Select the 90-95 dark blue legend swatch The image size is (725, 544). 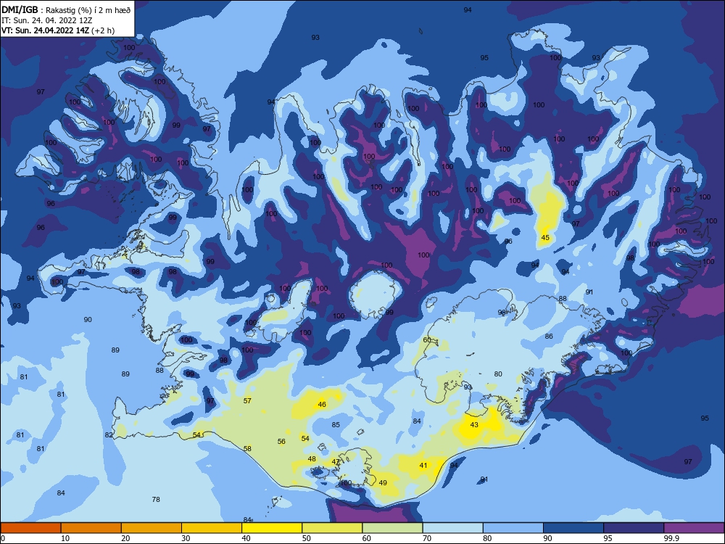573,528
